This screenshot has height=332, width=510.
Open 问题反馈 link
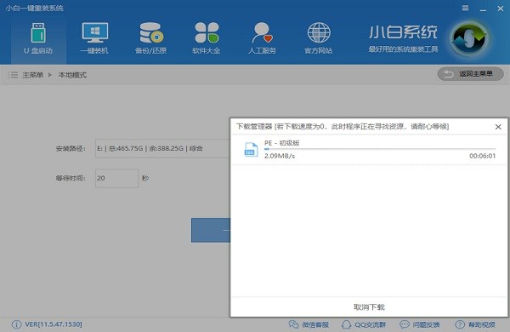(x=420, y=324)
